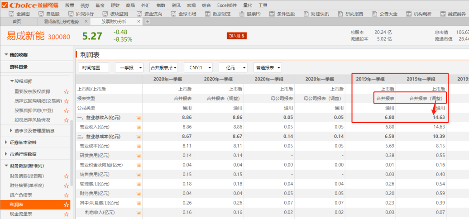Star 股票质押信息(中登) as favorite
The width and height of the screenshot is (469, 219).
click(x=67, y=111)
